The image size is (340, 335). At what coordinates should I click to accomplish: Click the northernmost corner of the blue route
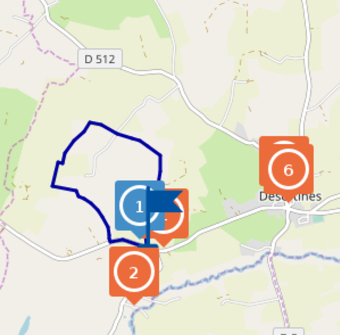pos(90,123)
